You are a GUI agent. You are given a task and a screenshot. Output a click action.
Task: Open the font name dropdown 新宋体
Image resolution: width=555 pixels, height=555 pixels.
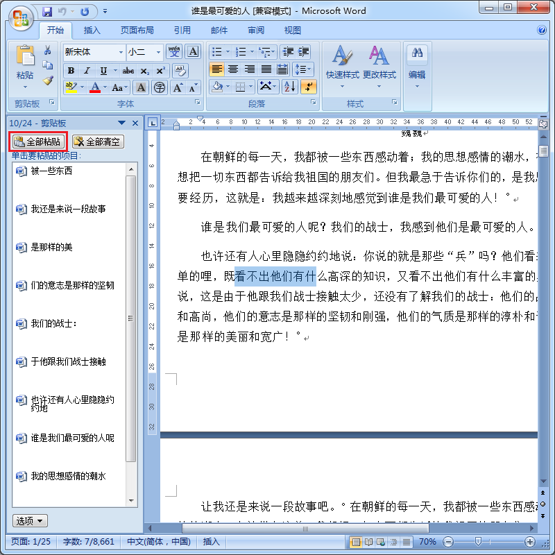(x=121, y=52)
